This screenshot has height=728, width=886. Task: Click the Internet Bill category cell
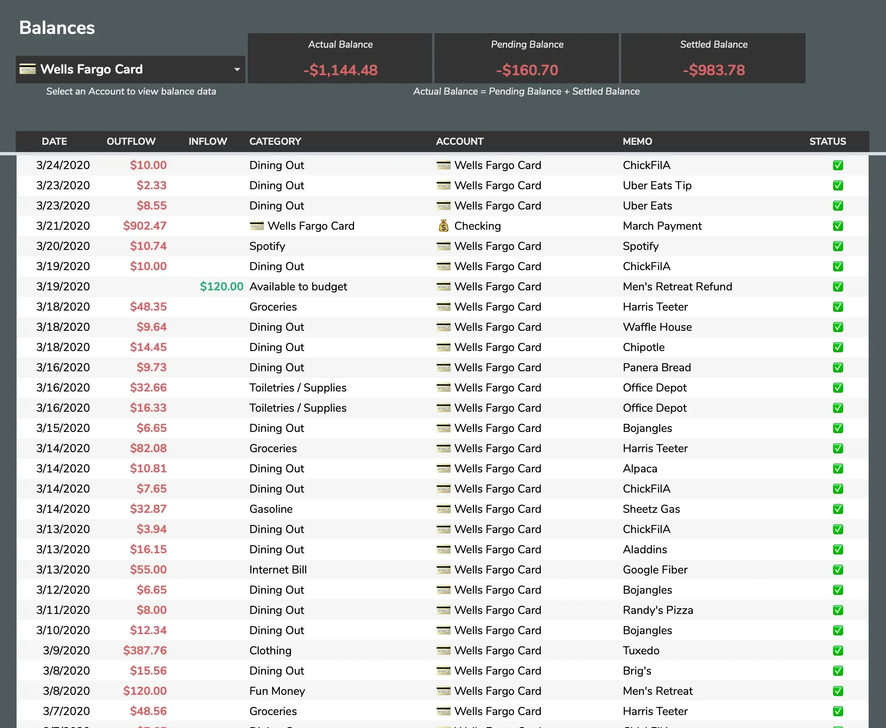[x=278, y=569]
